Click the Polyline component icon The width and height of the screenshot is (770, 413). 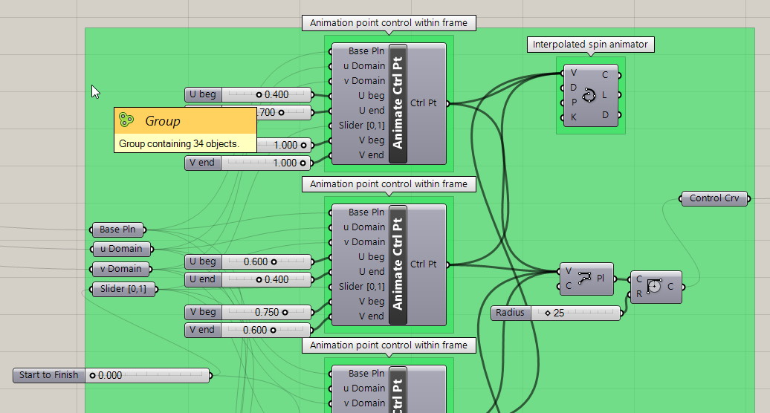pos(584,278)
